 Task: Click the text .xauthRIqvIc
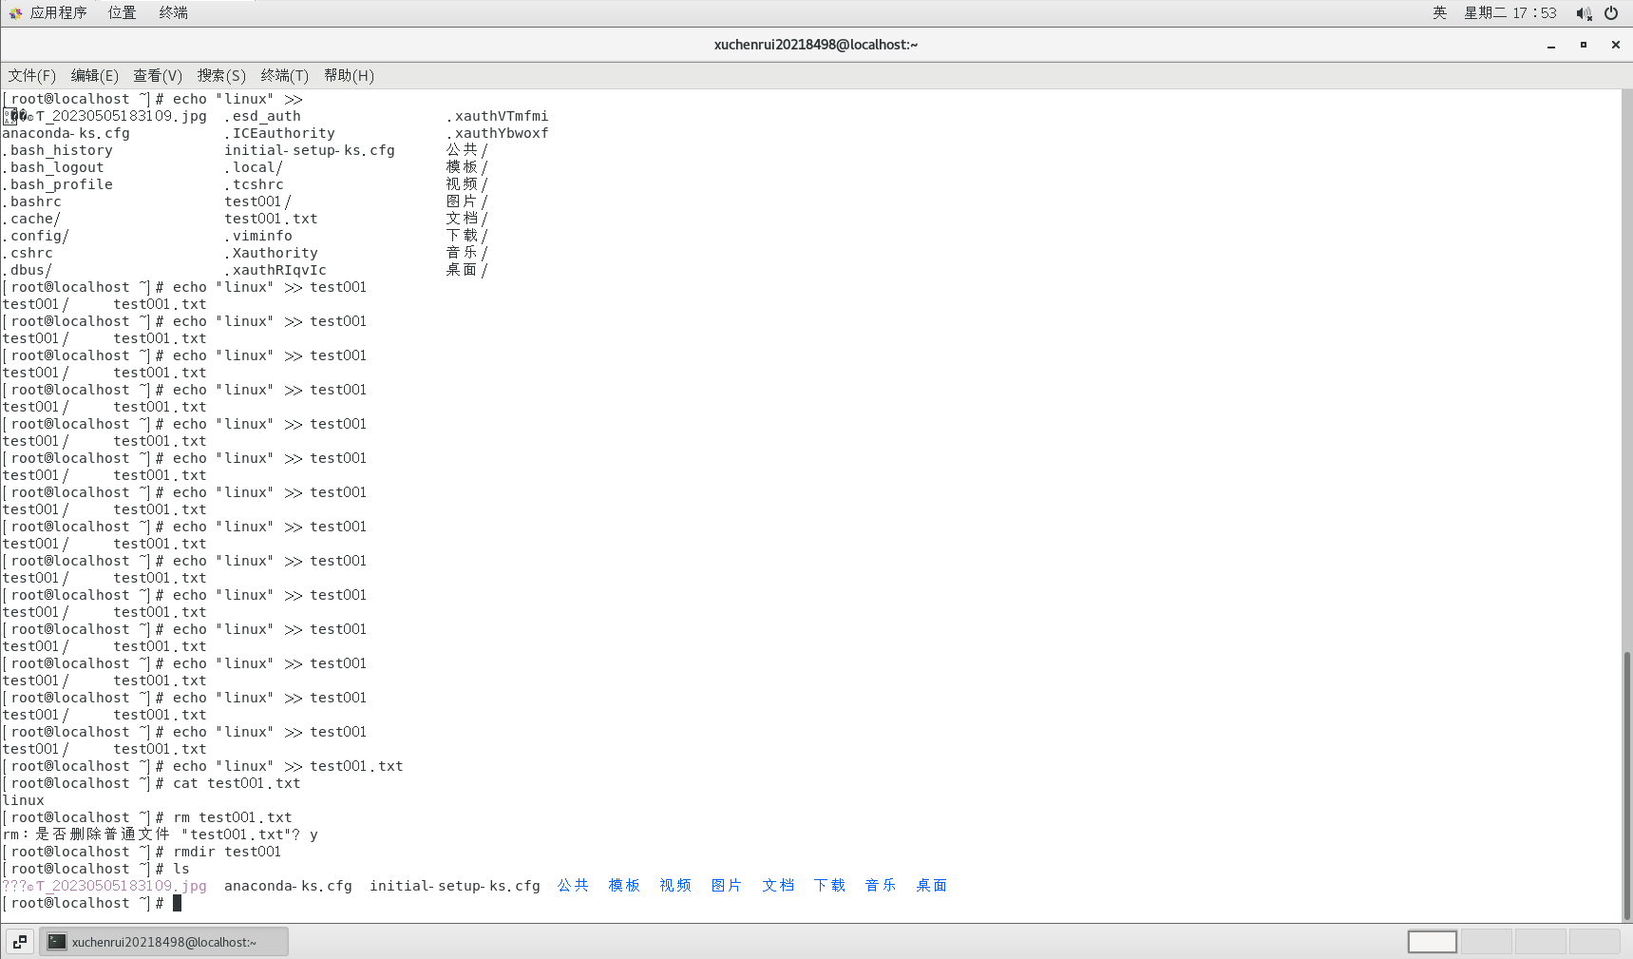coord(275,270)
